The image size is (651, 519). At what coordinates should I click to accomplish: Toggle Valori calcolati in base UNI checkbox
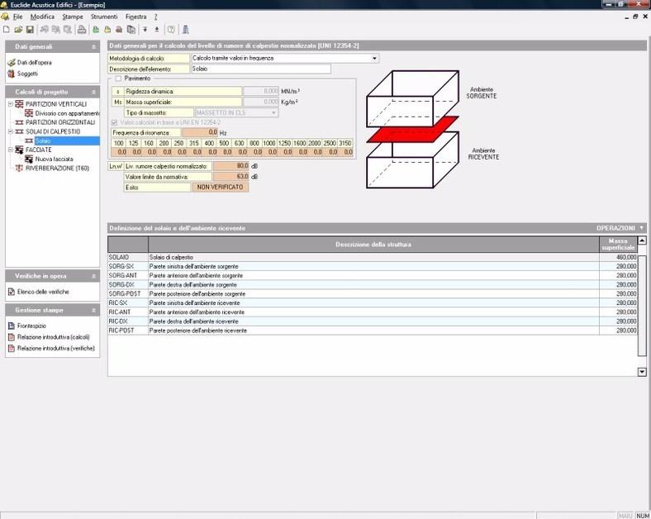tap(115, 122)
